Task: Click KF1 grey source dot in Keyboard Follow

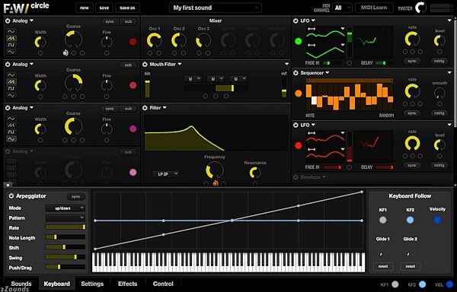Action: pos(383,221)
